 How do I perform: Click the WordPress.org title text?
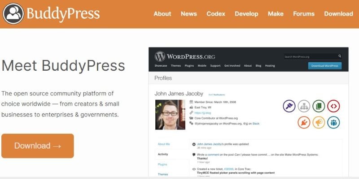191,57
